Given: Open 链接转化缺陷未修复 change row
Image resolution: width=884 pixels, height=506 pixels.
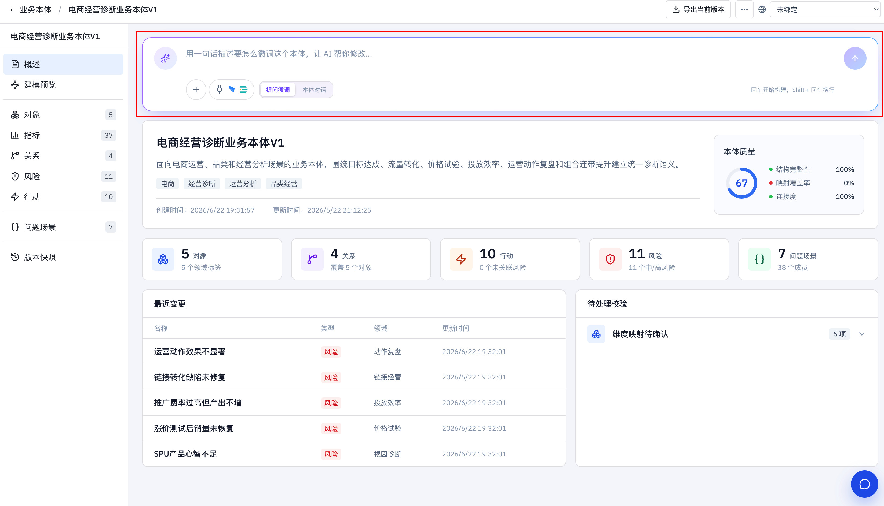Looking at the screenshot, I should (x=354, y=377).
